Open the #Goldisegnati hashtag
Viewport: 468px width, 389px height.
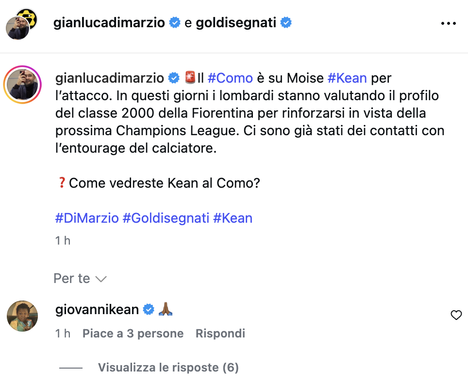pyautogui.click(x=166, y=218)
